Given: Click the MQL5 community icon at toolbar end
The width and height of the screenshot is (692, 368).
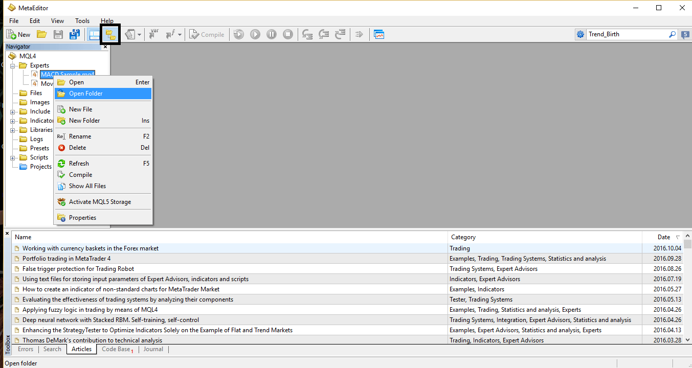Looking at the screenshot, I should [x=686, y=34].
